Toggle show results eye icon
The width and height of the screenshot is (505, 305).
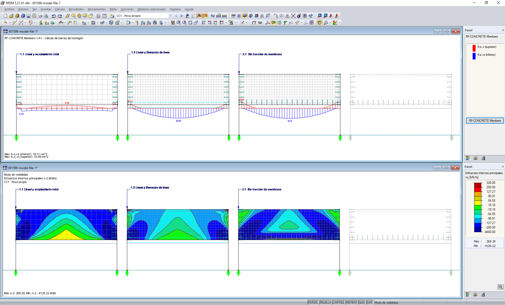(x=199, y=16)
